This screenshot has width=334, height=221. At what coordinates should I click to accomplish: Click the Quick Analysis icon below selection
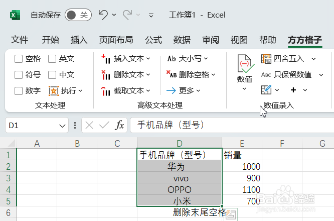coord(231,214)
